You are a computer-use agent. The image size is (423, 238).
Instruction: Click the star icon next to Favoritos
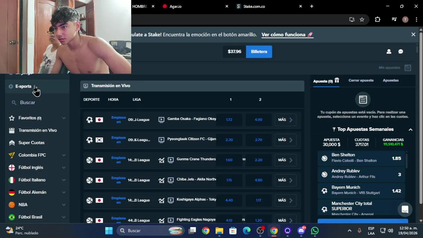coord(12,118)
